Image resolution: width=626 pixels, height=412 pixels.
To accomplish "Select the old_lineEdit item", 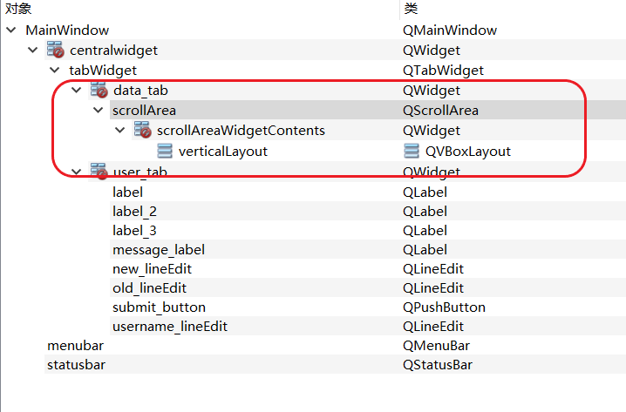I will (149, 287).
